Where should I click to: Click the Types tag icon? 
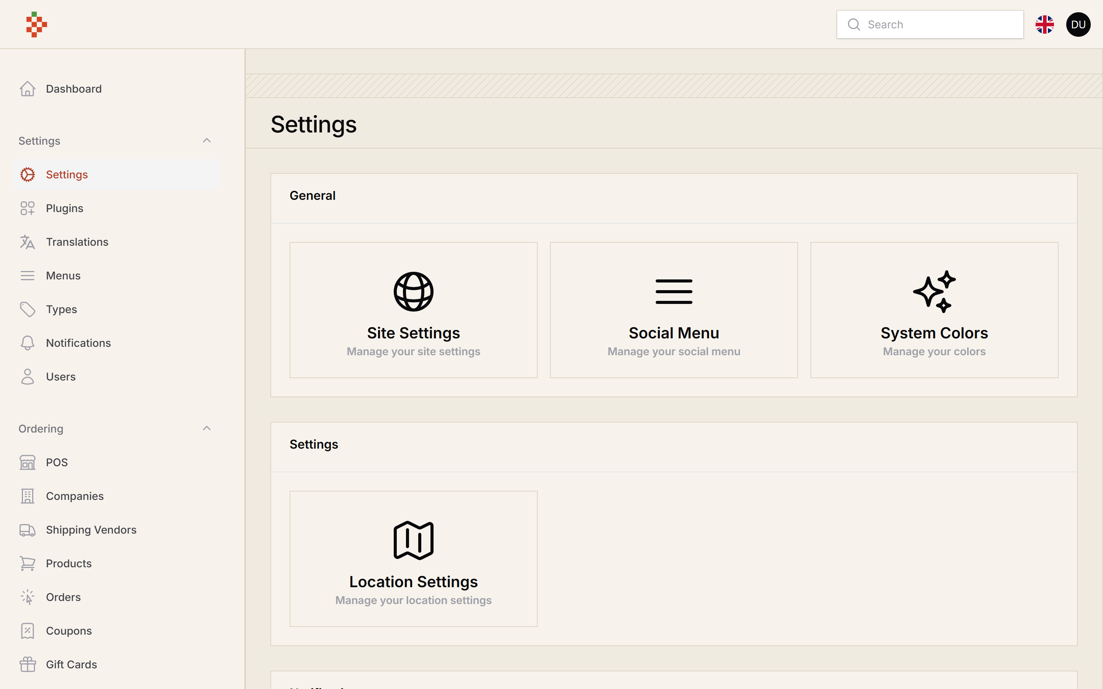pos(27,309)
